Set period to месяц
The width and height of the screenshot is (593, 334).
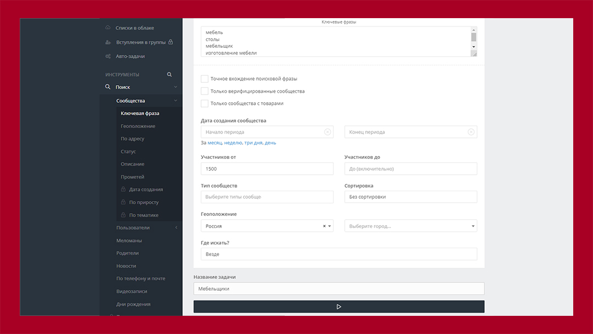[x=215, y=143]
